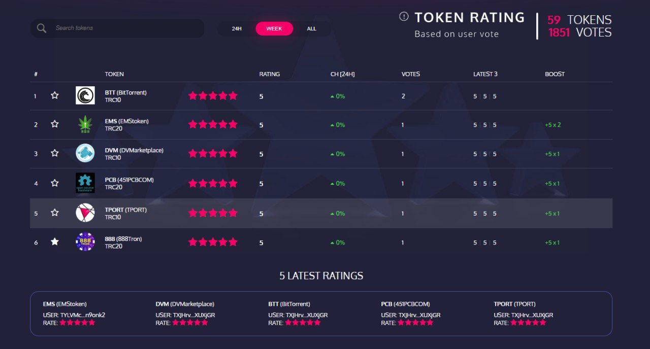Click the 888Tron poker chip logo
650x349 pixels.
(85, 242)
